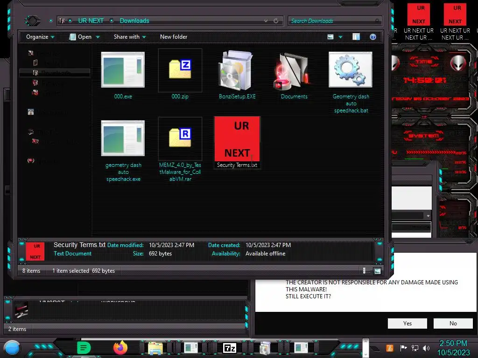Click the Help question mark icon
The height and width of the screenshot is (358, 478).
click(373, 37)
